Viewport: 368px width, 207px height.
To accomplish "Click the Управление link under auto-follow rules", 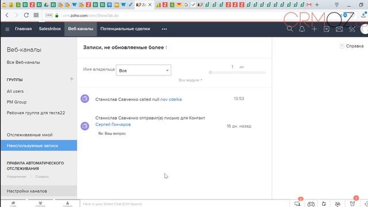I will (x=17, y=177).
